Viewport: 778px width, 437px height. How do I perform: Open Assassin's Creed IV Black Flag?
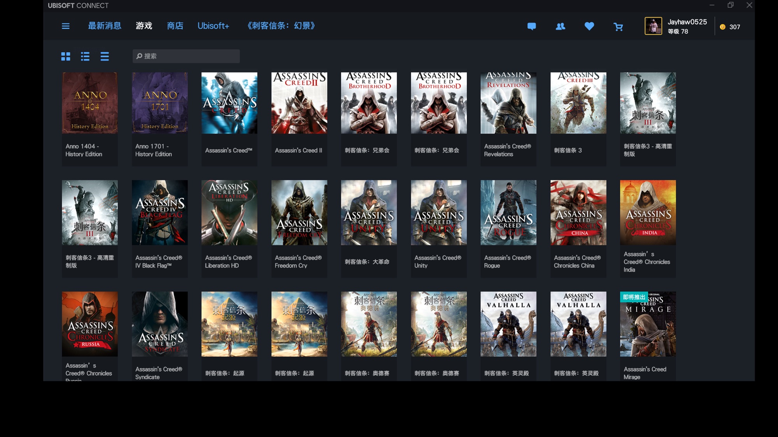(159, 229)
